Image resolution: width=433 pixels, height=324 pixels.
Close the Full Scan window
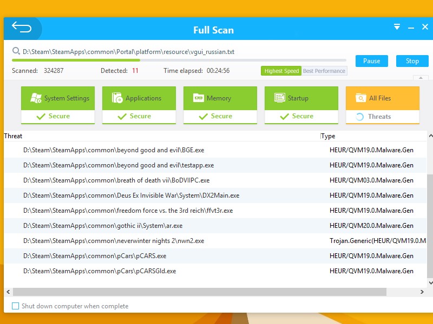click(x=425, y=26)
